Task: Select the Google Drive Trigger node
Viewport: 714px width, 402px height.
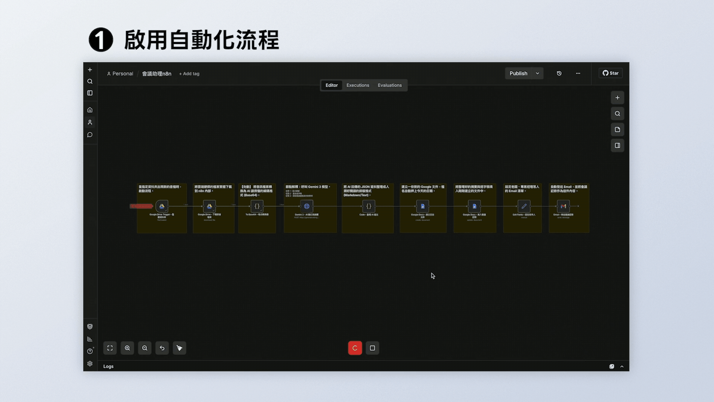Action: coord(162,206)
